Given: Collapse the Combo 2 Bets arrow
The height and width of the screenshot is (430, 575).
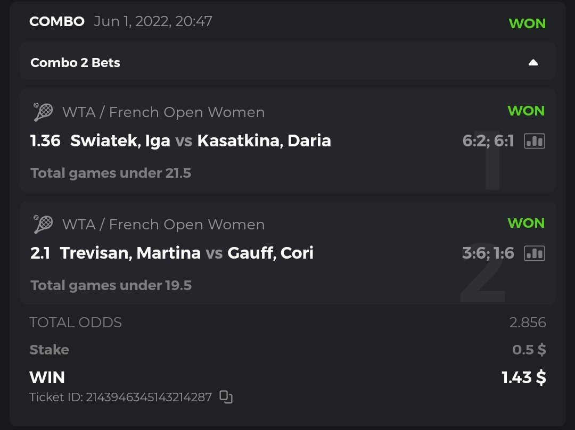Looking at the screenshot, I should coord(533,63).
